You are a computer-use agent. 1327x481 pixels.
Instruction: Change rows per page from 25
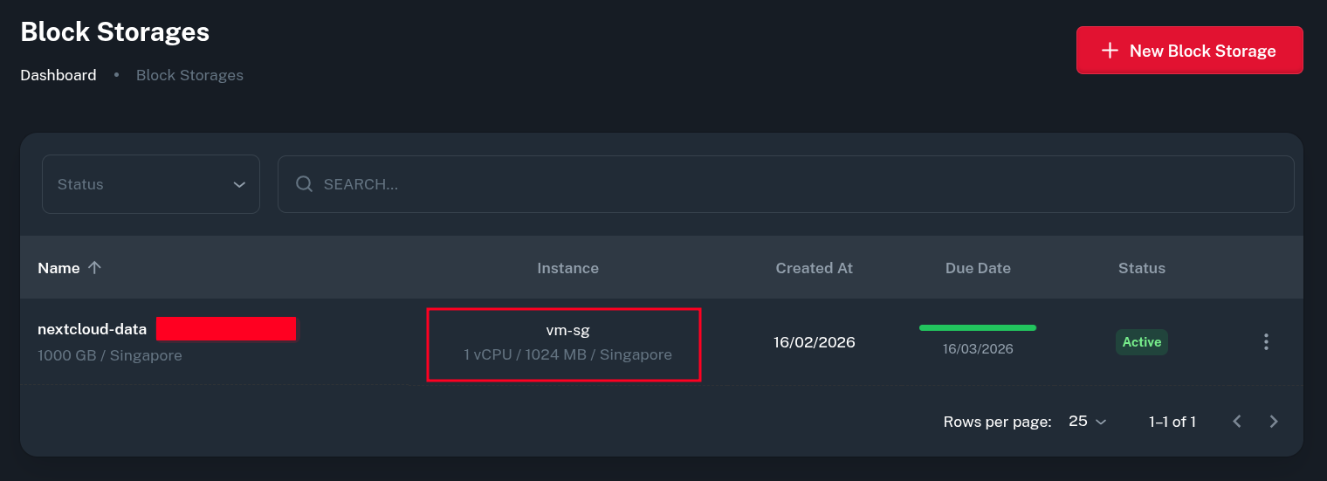pyautogui.click(x=1087, y=422)
